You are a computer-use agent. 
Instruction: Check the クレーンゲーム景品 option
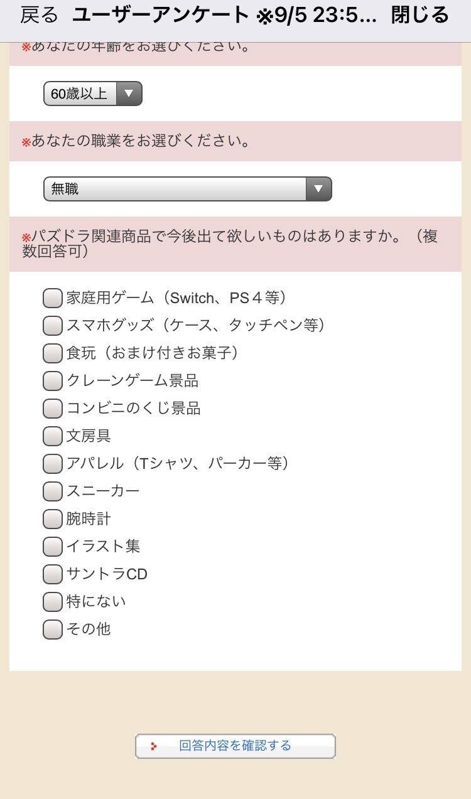pos(53,381)
